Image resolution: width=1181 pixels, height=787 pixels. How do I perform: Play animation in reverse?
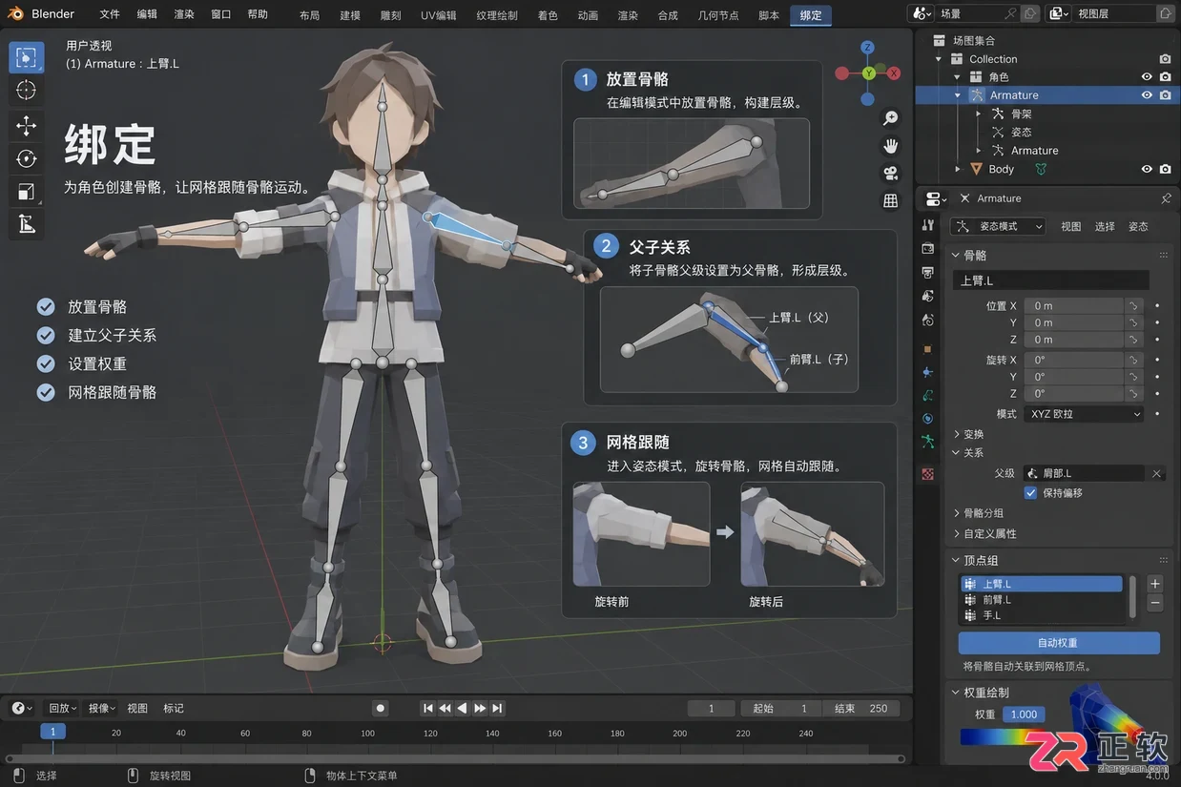[463, 708]
